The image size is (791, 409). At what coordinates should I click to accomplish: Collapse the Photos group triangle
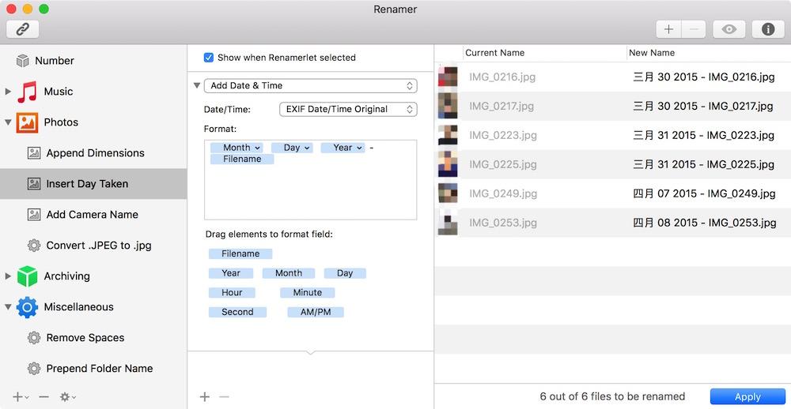click(x=8, y=122)
